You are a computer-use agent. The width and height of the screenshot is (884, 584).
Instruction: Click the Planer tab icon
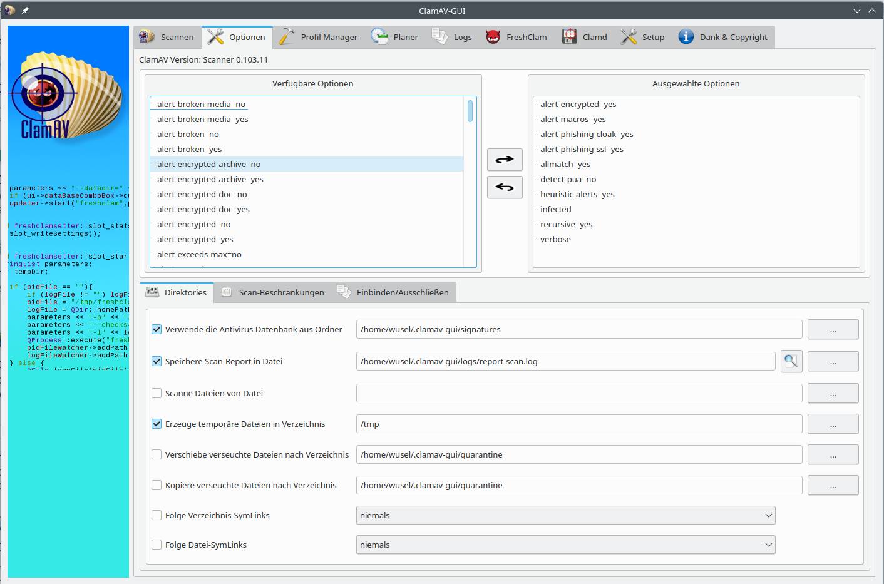tap(379, 36)
